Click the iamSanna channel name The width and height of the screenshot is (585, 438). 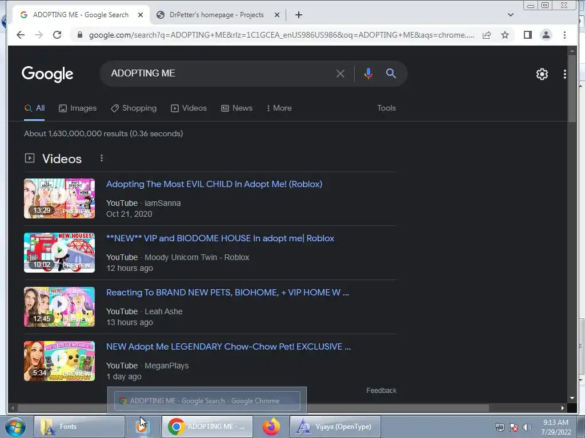(x=163, y=204)
